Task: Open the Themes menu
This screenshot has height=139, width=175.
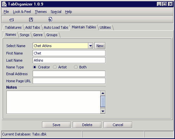Action: coord(41,12)
